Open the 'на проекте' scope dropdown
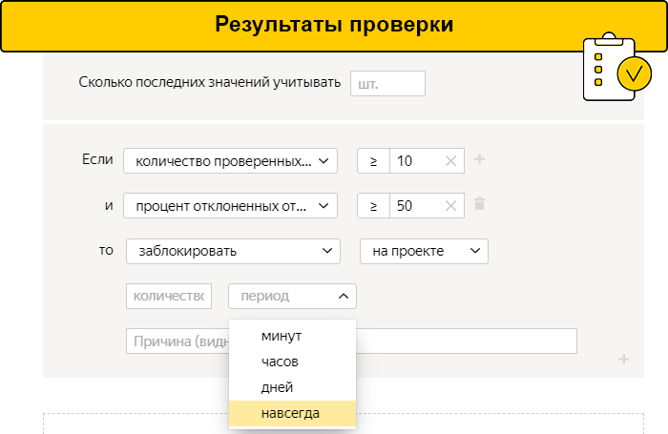Image resolution: width=668 pixels, height=434 pixels. click(x=424, y=251)
